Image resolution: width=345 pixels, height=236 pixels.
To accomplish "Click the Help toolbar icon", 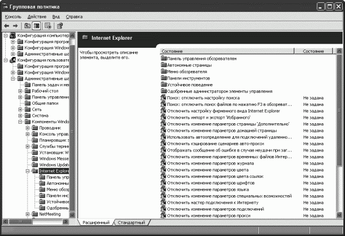I will (x=59, y=26).
